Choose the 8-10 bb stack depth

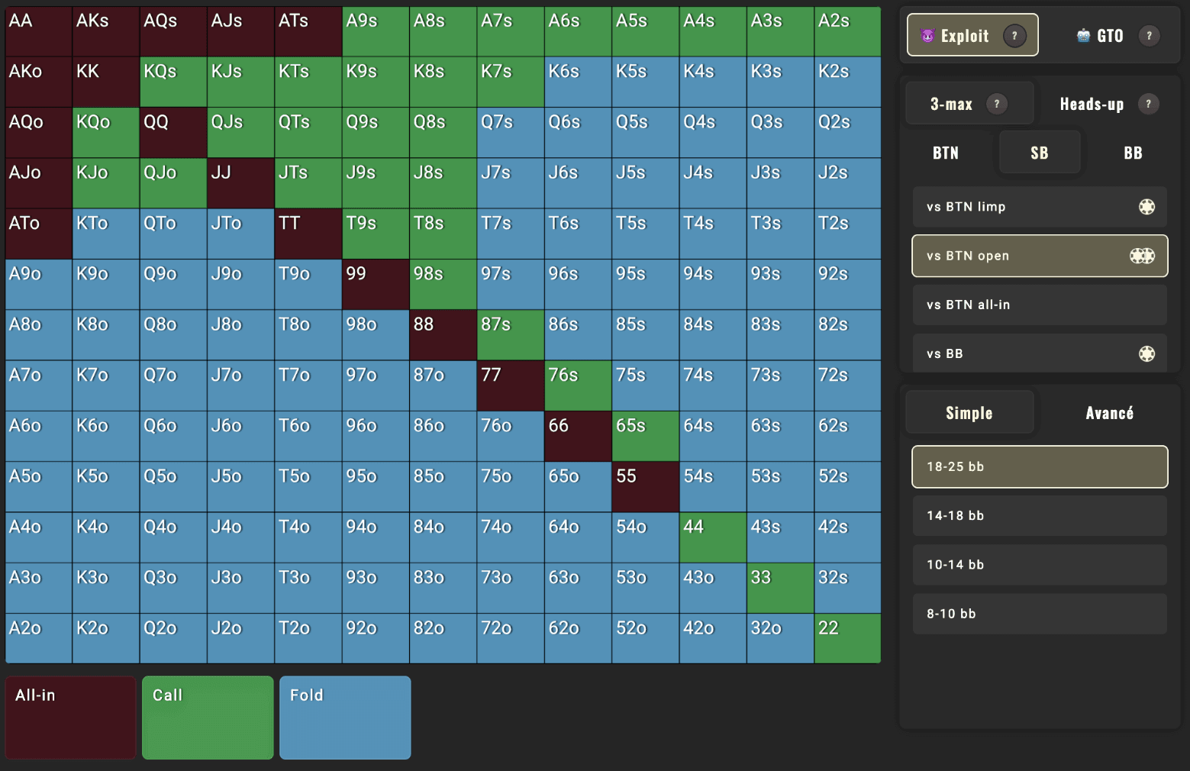point(1039,613)
